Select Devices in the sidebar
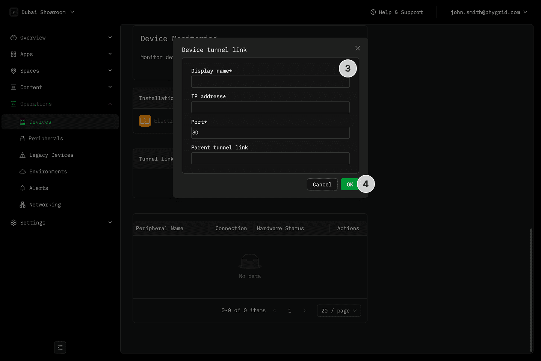 (60, 122)
